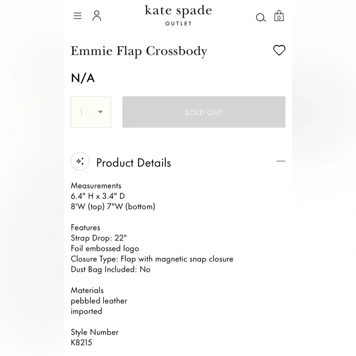Screen dimensions: 356x356
Task: Go to kate spade outlet homepage logo
Action: [178, 15]
